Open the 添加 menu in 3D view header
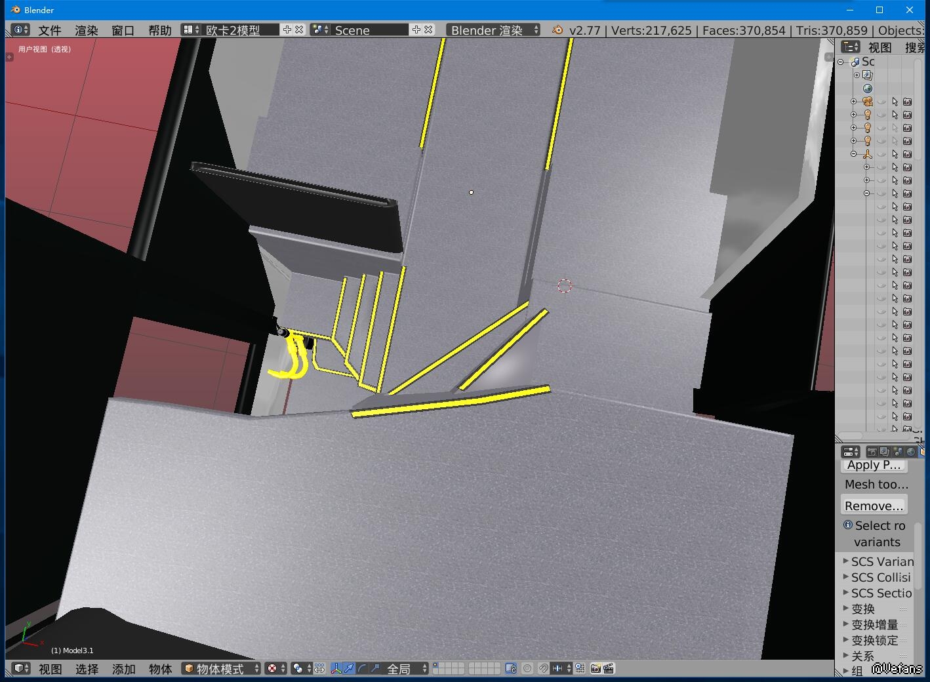This screenshot has width=930, height=682. (123, 668)
